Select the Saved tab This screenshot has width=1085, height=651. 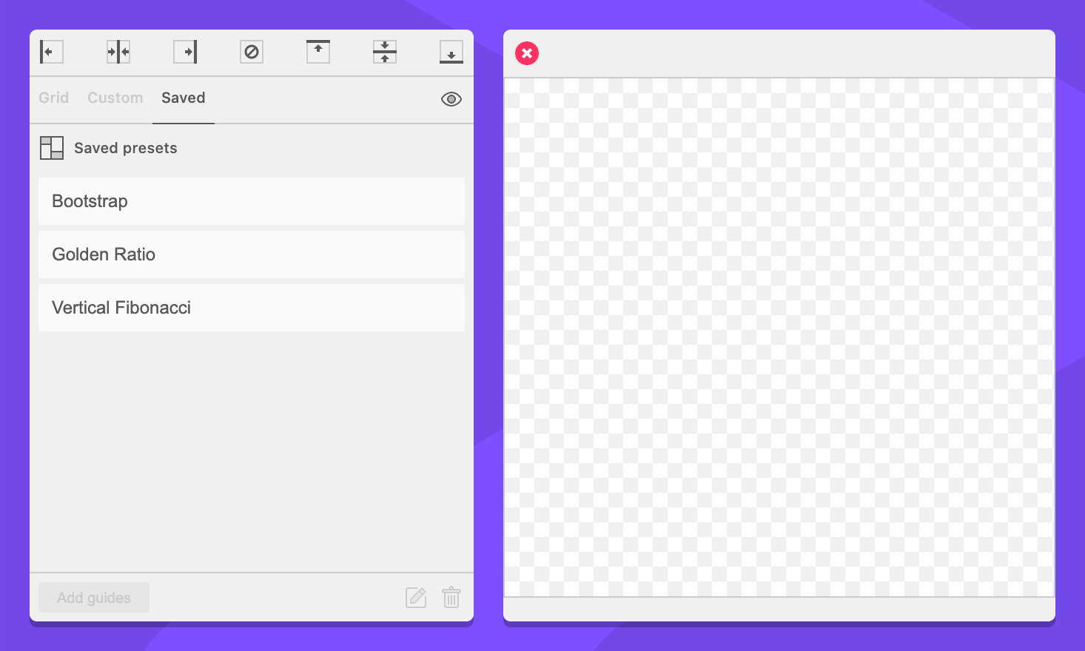pos(183,98)
